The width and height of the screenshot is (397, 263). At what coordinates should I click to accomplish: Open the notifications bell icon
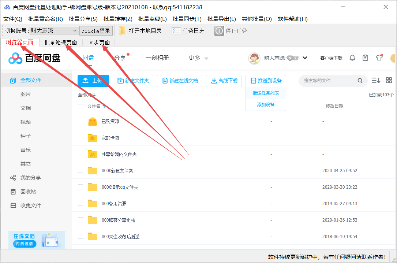(x=352, y=58)
